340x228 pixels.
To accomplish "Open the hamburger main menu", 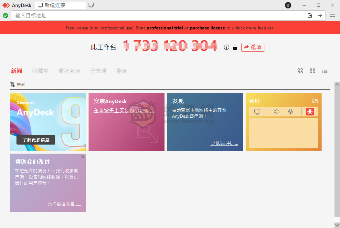I will click(333, 16).
